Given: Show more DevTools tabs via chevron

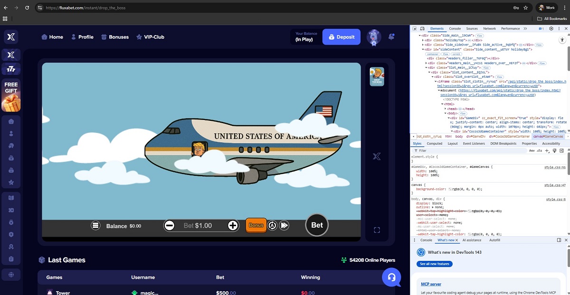Looking at the screenshot, I should 525,28.
